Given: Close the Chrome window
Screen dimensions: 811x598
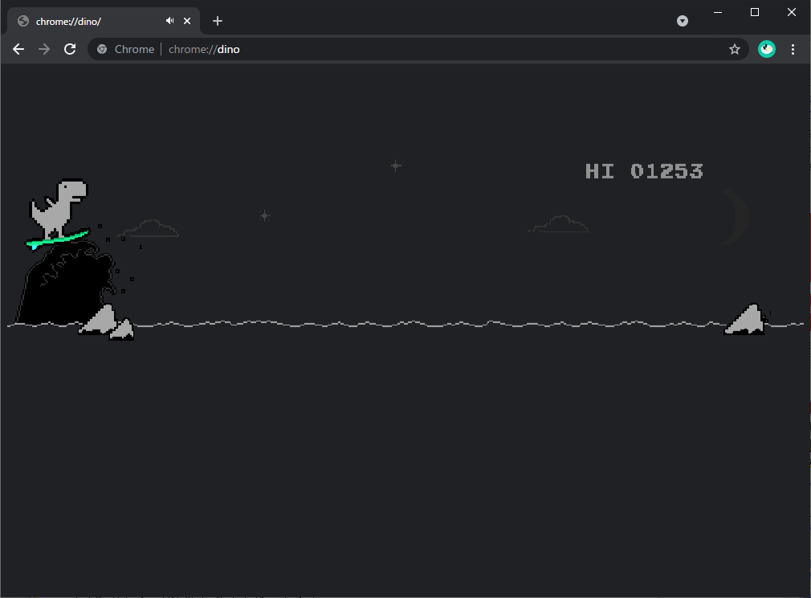Looking at the screenshot, I should (x=792, y=12).
